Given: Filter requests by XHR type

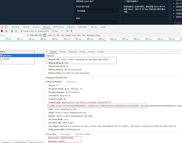Looking at the screenshot, I should [x=50, y=35].
